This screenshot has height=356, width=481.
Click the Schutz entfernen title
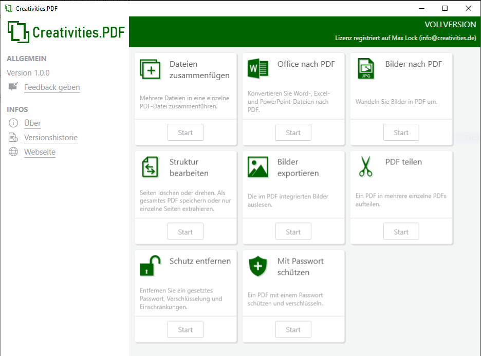[x=200, y=261]
